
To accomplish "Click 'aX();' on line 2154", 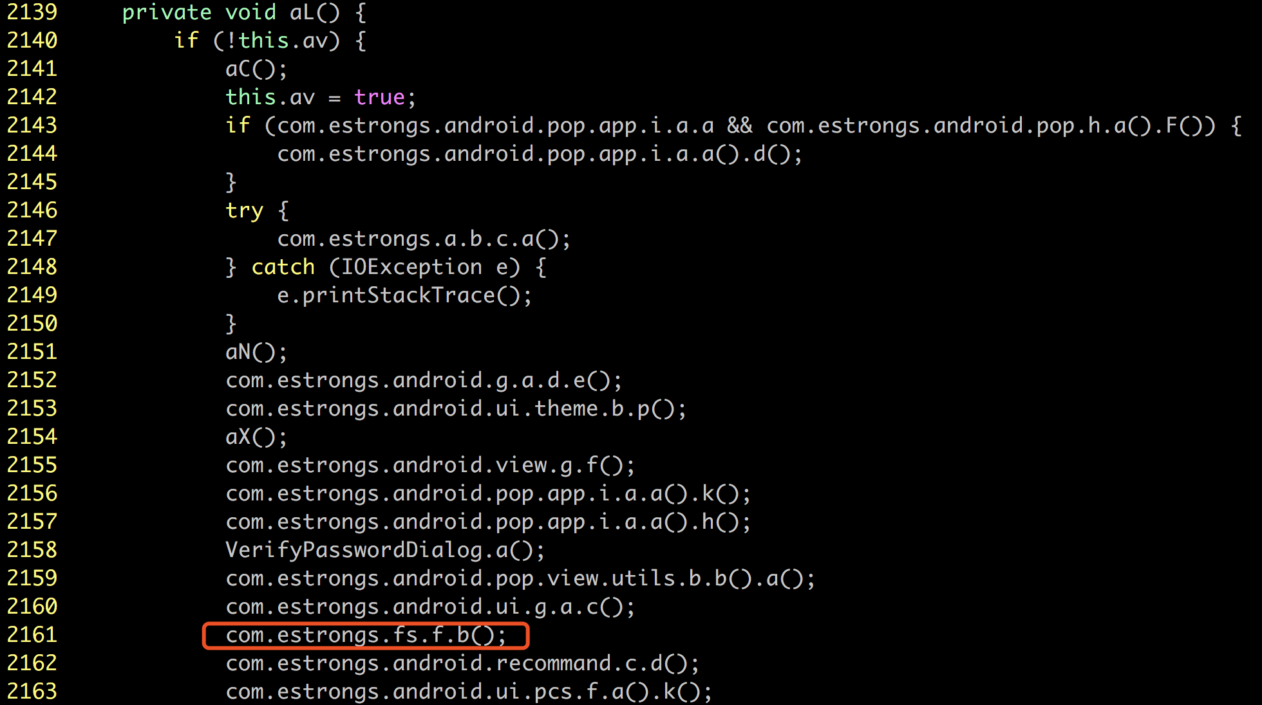I will click(x=256, y=437).
